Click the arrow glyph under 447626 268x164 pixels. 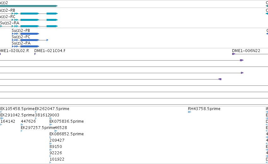click(x=22, y=125)
